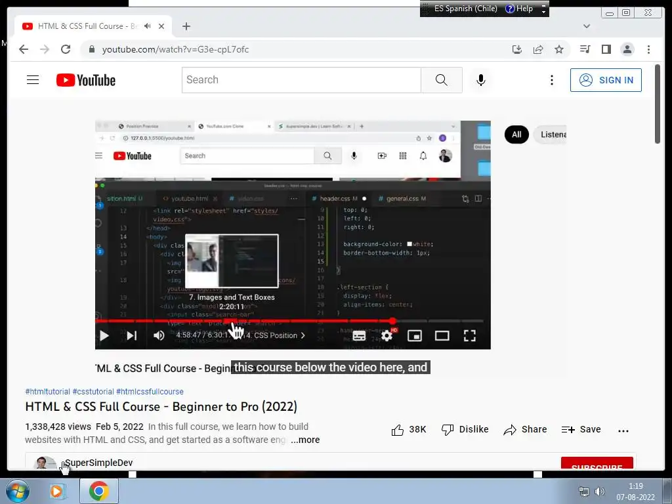Open the tab search dropdown chevron
The height and width of the screenshot is (504, 672).
[x=587, y=26]
